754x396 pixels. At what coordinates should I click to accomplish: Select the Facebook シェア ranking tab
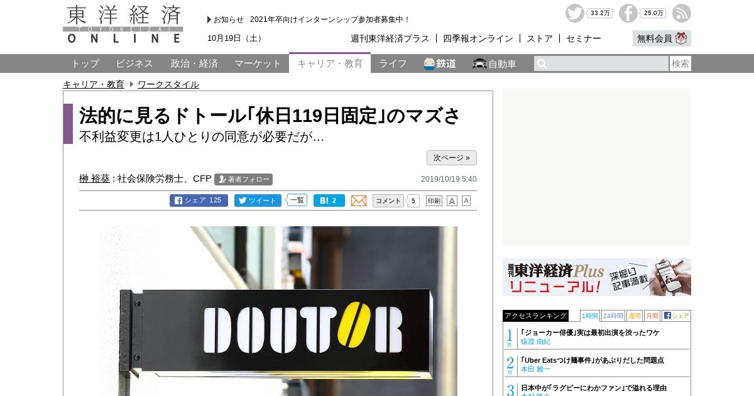tap(676, 316)
